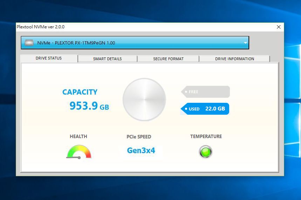
Task: Click the HEALTH label
Action: tap(78, 136)
